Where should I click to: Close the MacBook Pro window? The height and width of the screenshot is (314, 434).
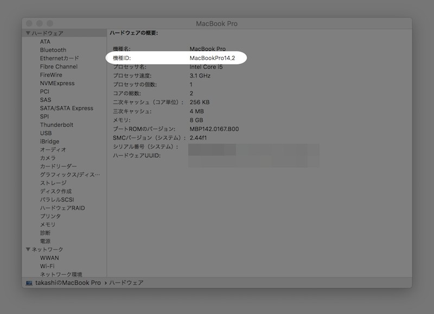coord(29,23)
